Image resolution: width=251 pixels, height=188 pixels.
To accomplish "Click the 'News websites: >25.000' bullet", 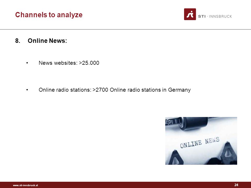I will [69, 63].
